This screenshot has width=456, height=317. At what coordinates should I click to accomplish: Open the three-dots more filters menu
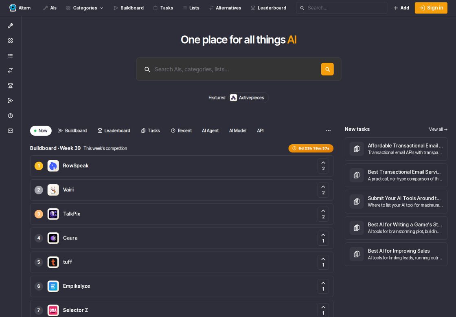tap(328, 131)
